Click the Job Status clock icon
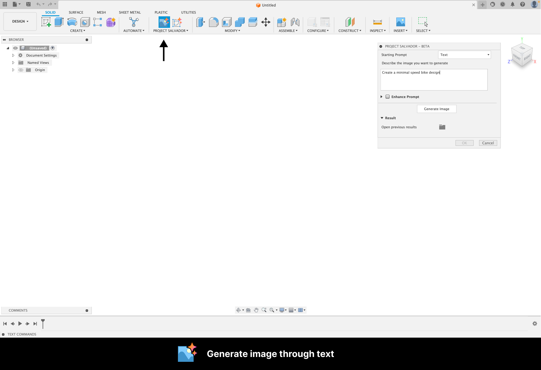 pyautogui.click(x=503, y=4)
